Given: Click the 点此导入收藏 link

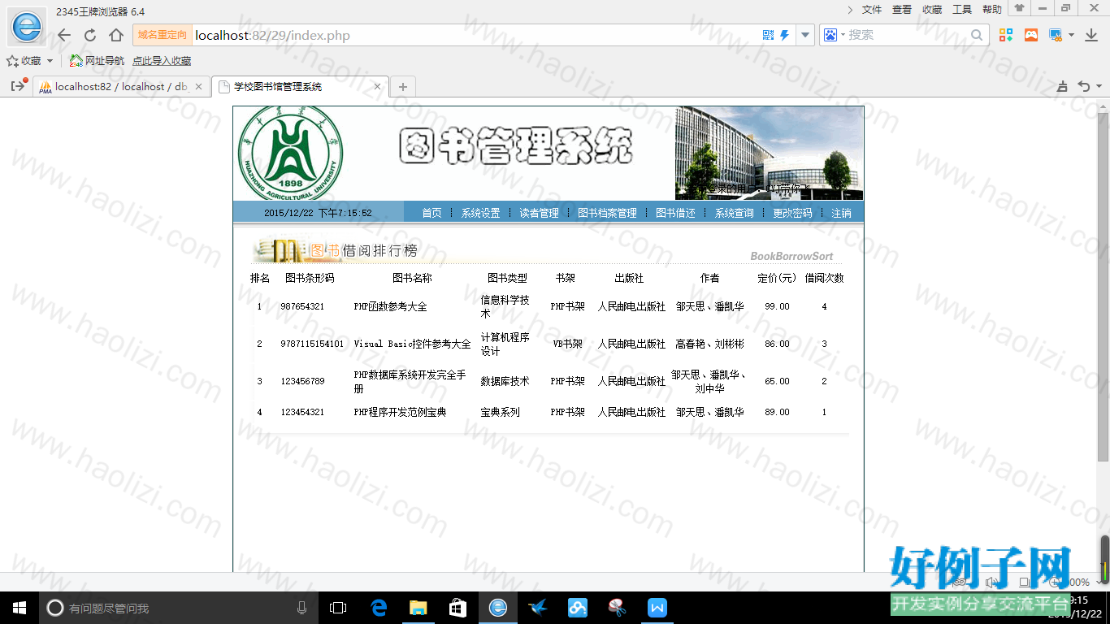Looking at the screenshot, I should tap(162, 61).
